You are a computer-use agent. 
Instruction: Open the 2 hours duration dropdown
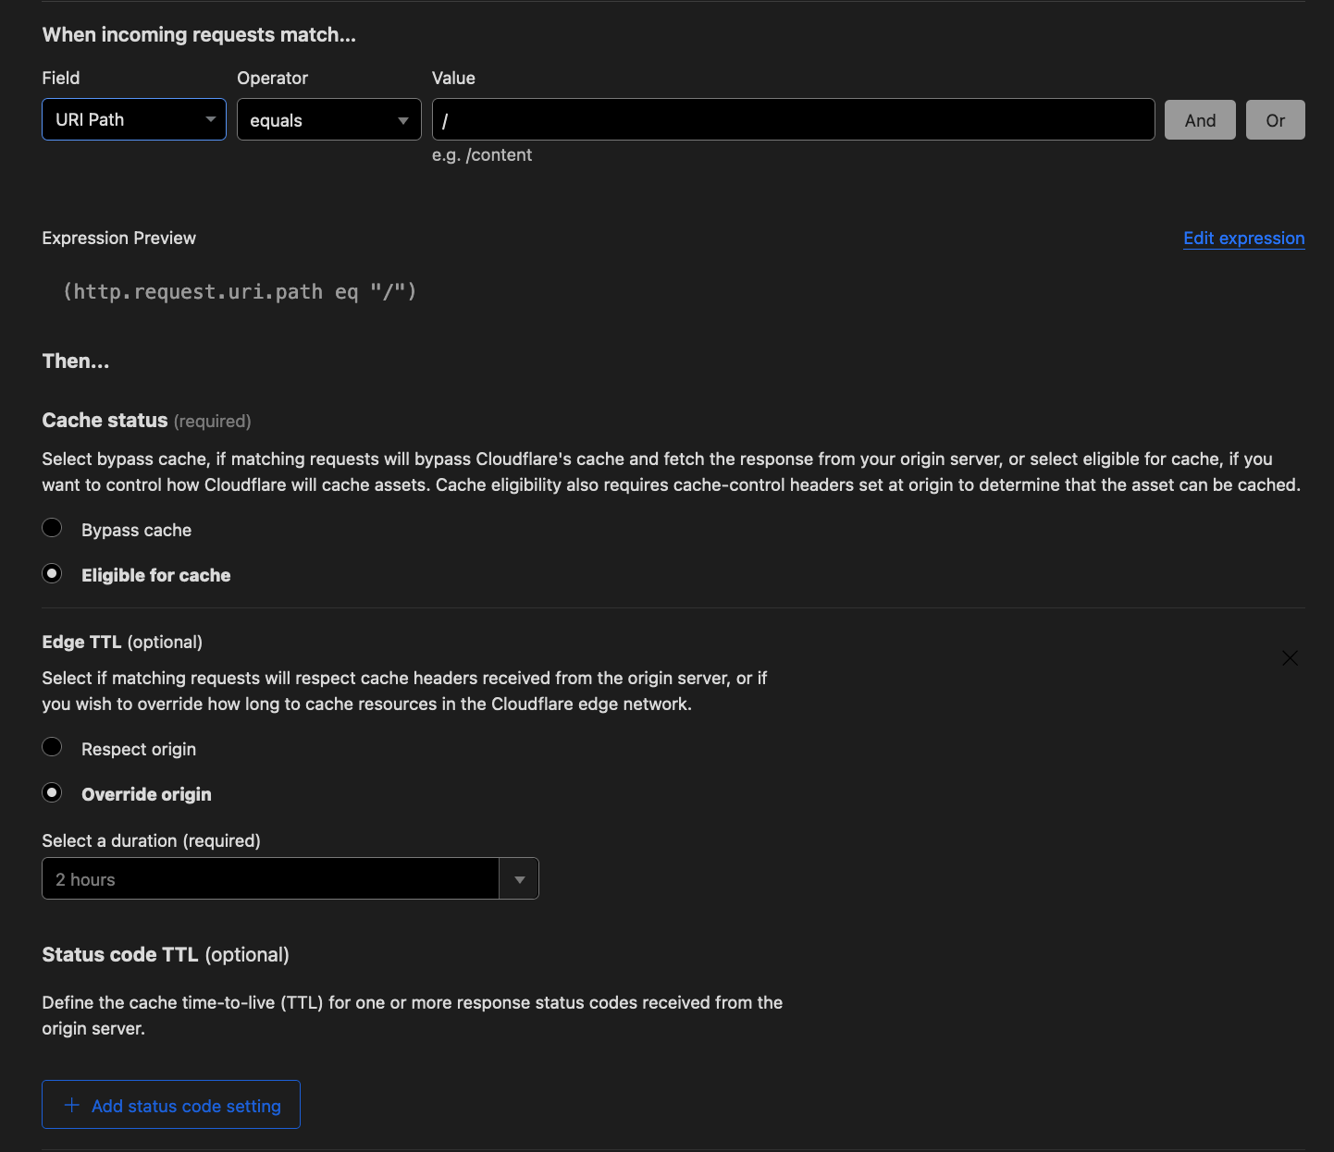[x=290, y=878]
